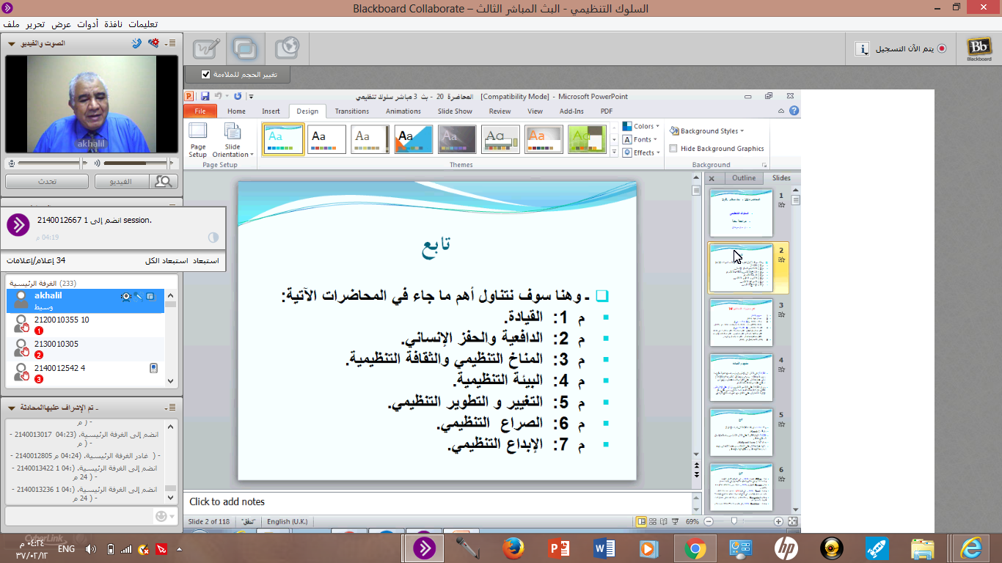Image resolution: width=1002 pixels, height=563 pixels.
Task: Click the session information 'i' icon
Action: point(863,48)
